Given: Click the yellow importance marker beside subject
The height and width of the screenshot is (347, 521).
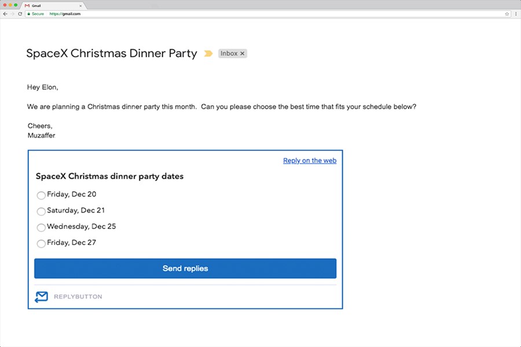Looking at the screenshot, I should [208, 54].
